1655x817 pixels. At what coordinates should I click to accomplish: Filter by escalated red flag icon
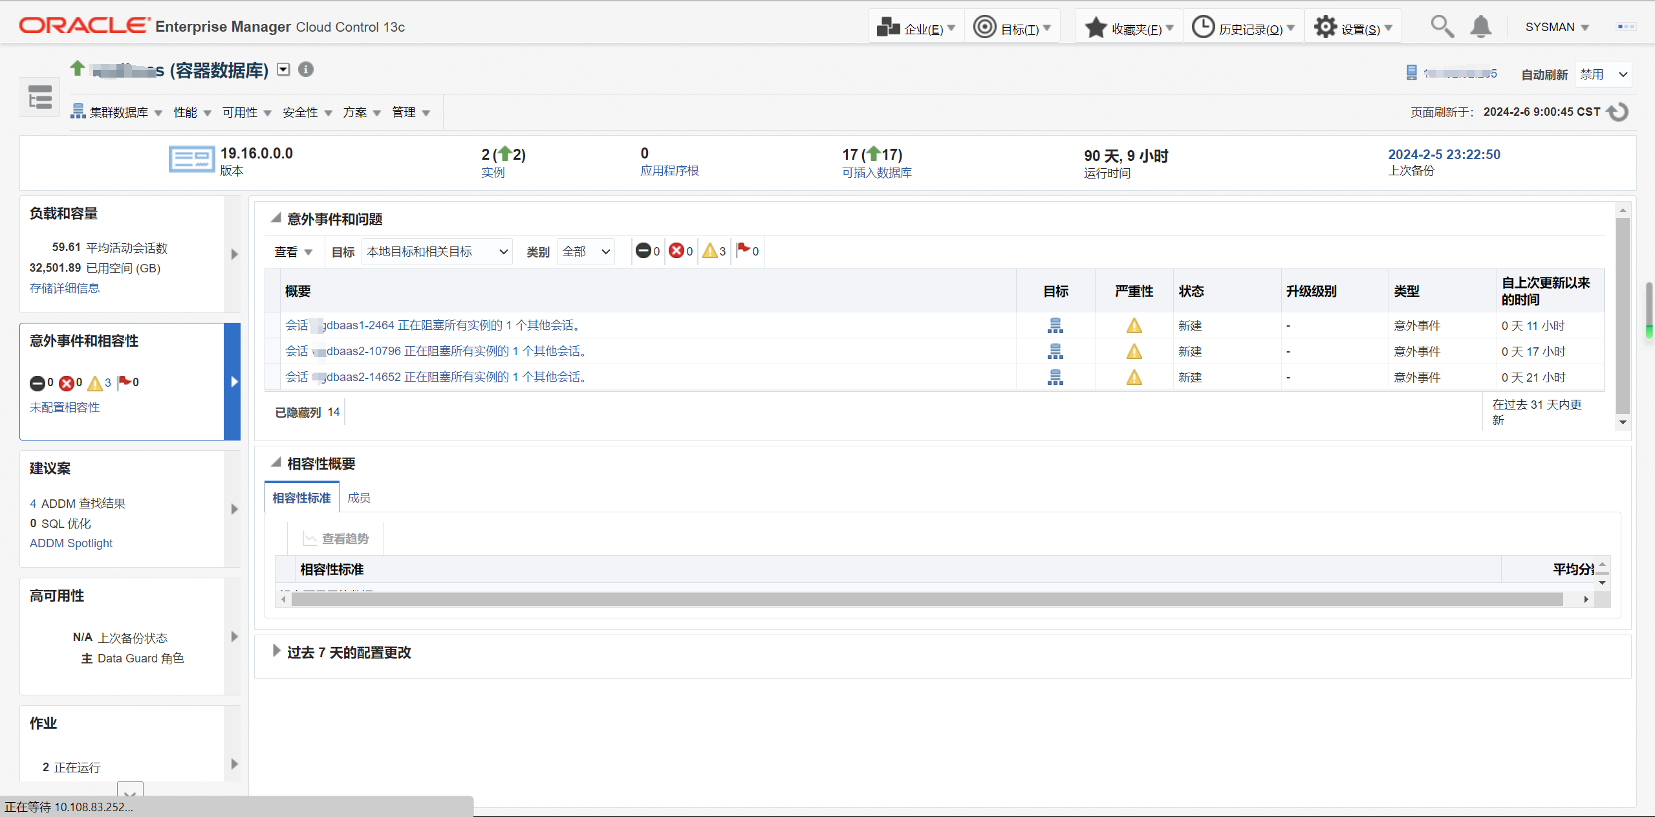point(744,250)
